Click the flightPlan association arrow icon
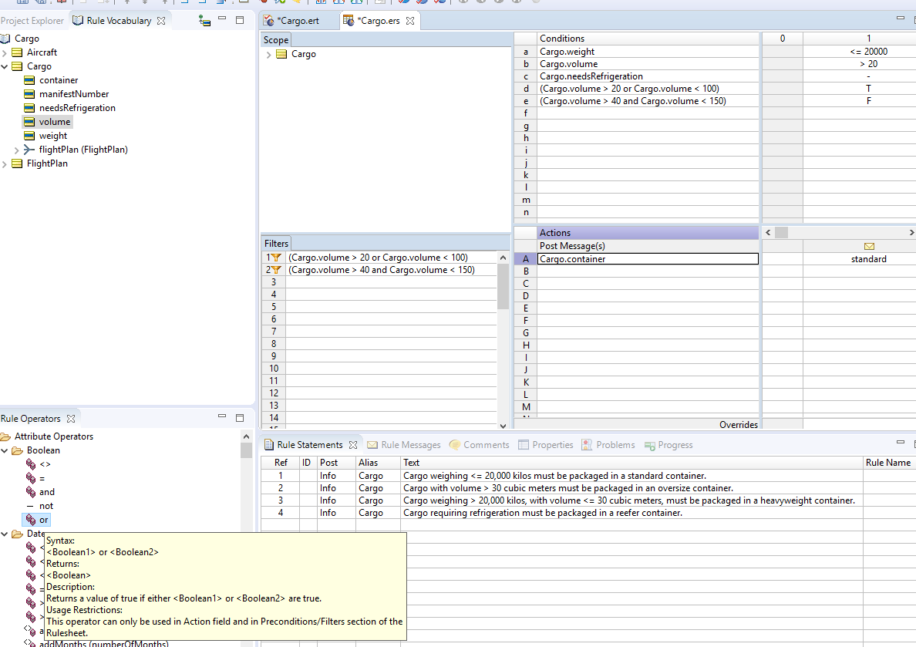This screenshot has width=916, height=647. click(x=29, y=150)
